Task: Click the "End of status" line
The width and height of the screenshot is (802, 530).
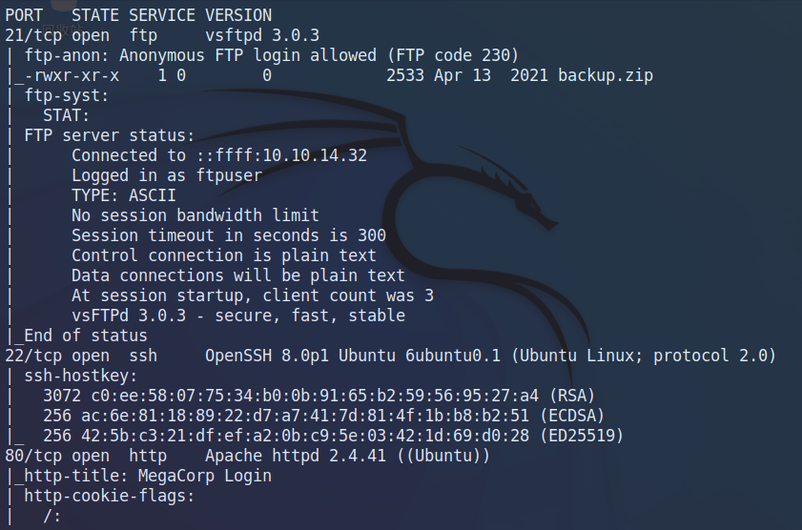Action: coord(86,336)
